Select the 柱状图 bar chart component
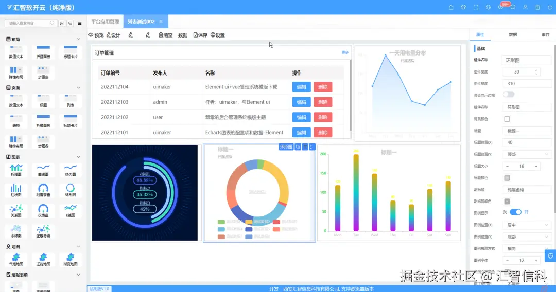556x292 pixels. pos(16,190)
